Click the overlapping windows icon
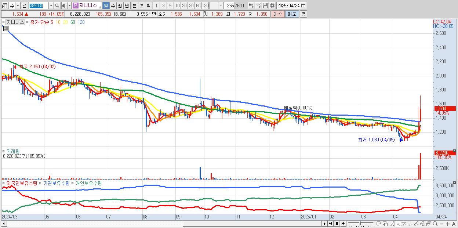The width and height of the screenshot is (458, 228). click(385, 224)
